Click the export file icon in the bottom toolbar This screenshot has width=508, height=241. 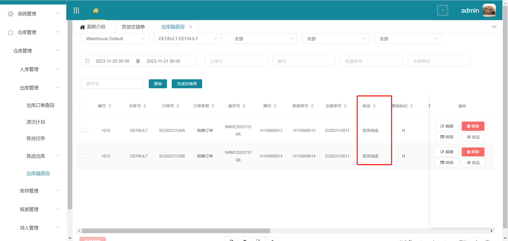(258, 240)
